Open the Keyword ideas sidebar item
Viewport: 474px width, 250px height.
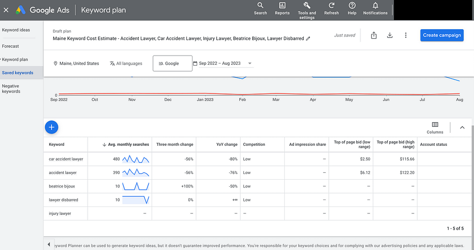(16, 30)
